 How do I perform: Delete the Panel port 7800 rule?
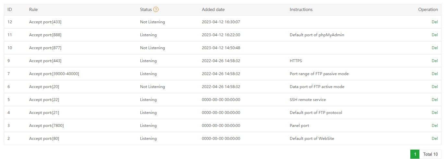[434, 126]
